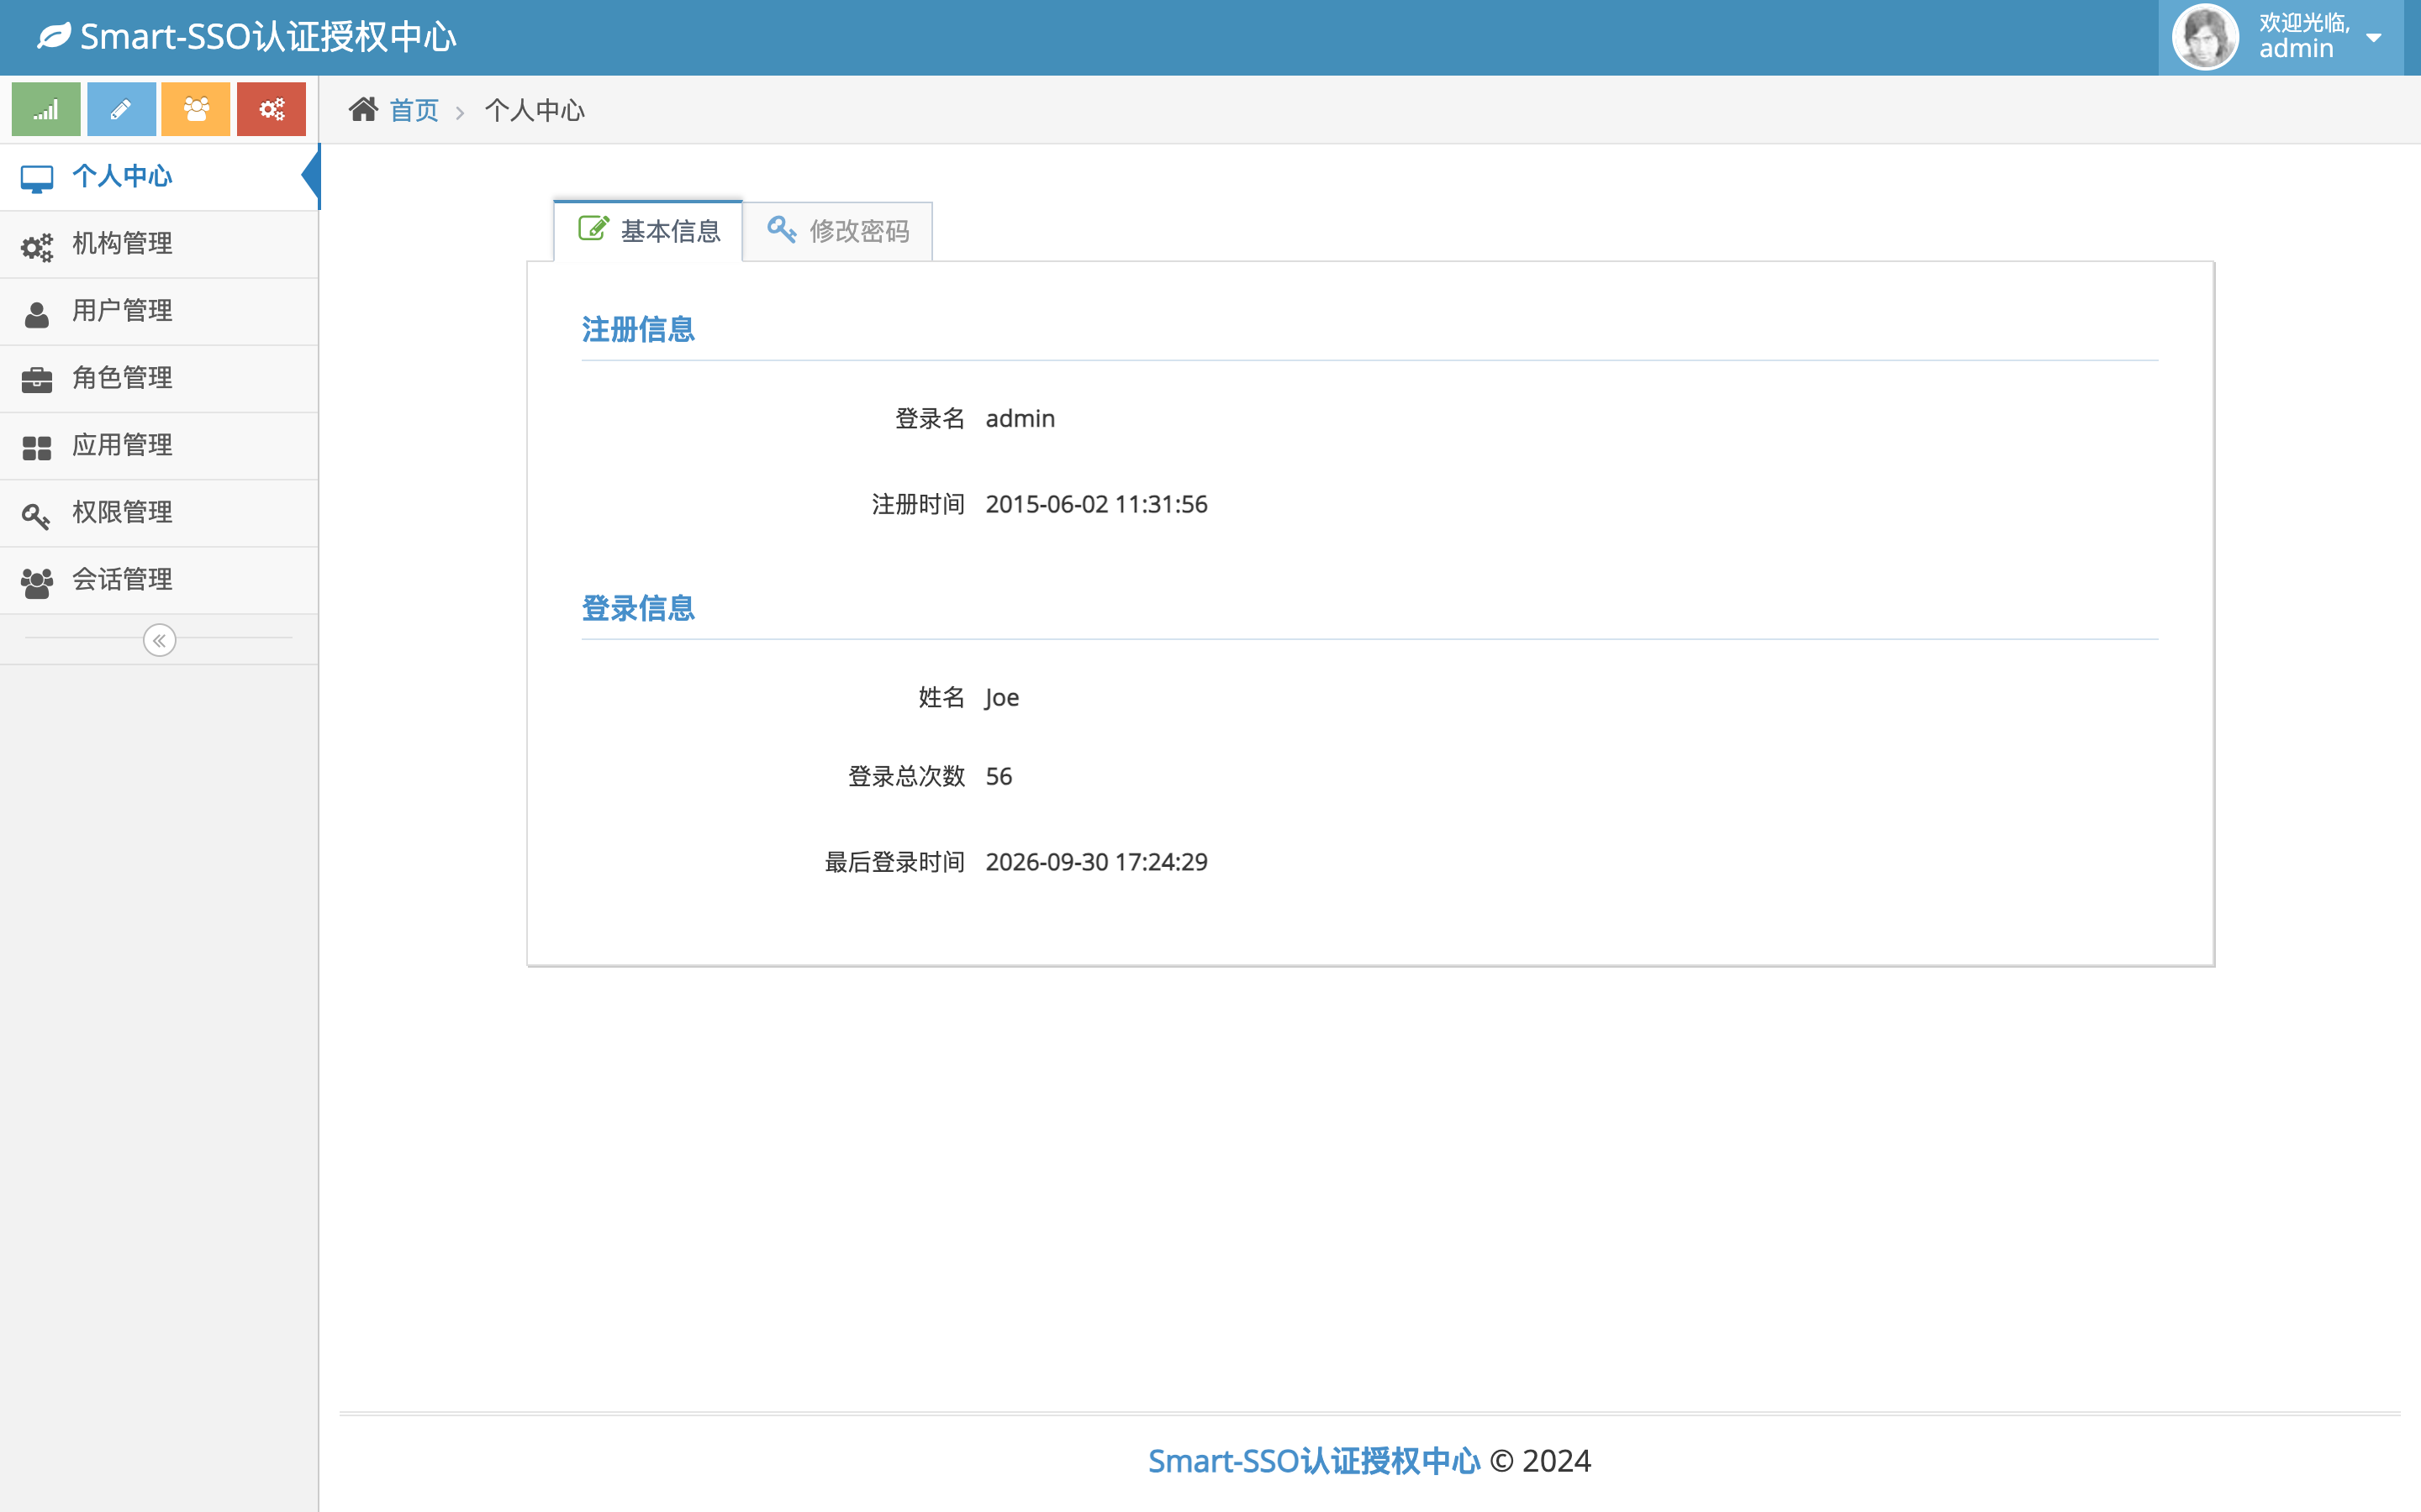Click the monitor icon beside 个人中心
Image resolution: width=2421 pixels, height=1512 pixels.
click(x=37, y=179)
